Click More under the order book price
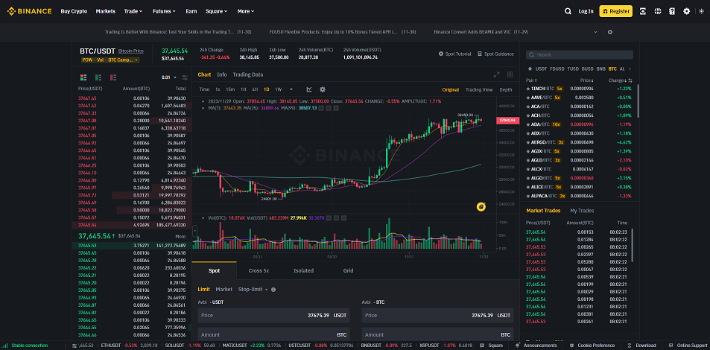Image resolution: width=710 pixels, height=350 pixels. [180, 236]
